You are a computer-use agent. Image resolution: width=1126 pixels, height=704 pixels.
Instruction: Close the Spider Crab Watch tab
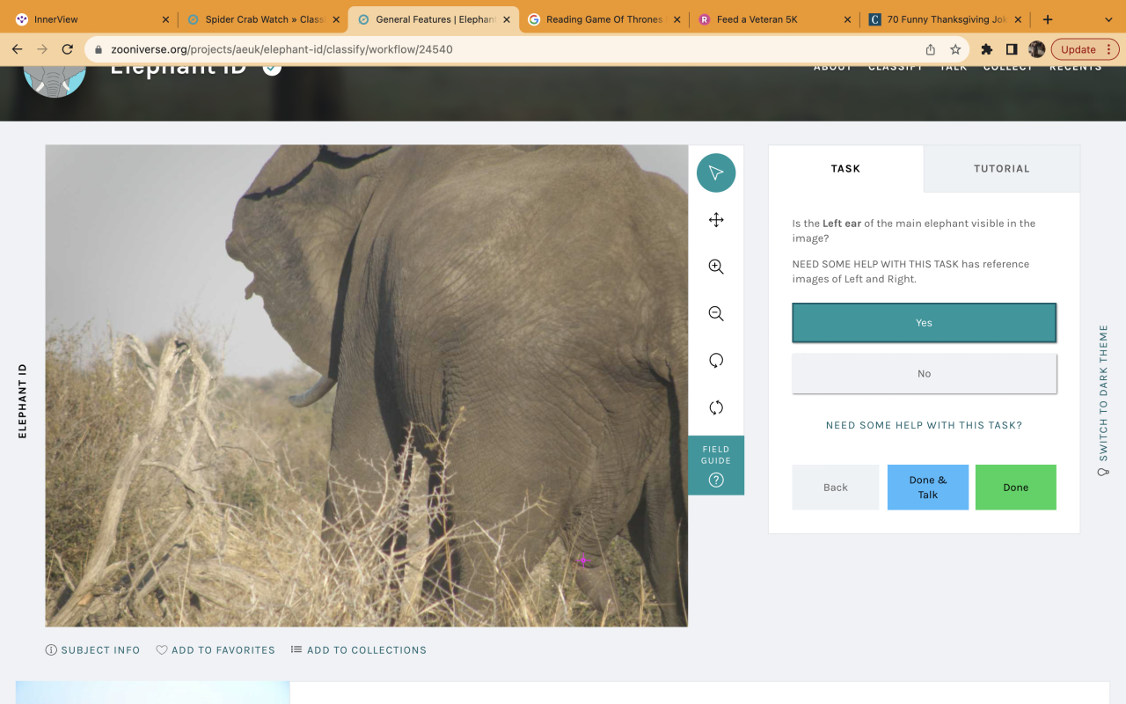(x=336, y=19)
